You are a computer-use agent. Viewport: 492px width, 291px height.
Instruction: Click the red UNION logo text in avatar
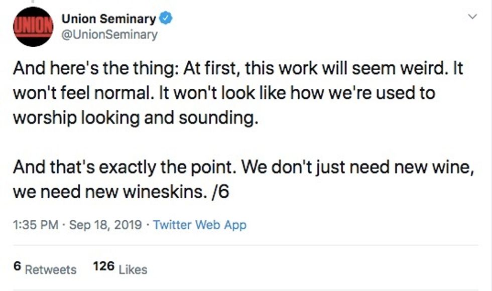click(33, 25)
